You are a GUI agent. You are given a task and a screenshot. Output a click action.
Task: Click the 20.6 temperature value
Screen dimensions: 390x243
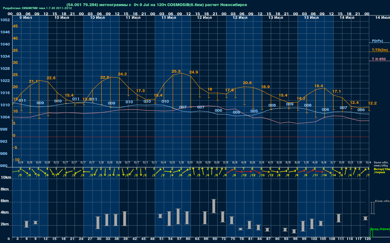coord(247,83)
